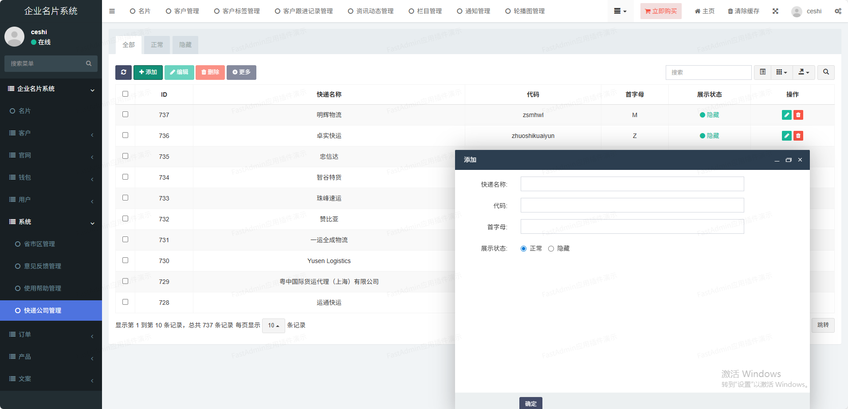
Task: Open the columns visibility dropdown
Action: 781,72
